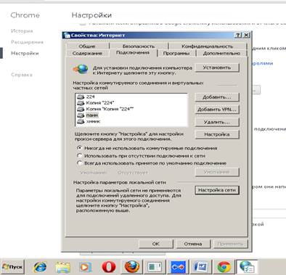
Task: Select the Подключения tab
Action: click(x=133, y=53)
